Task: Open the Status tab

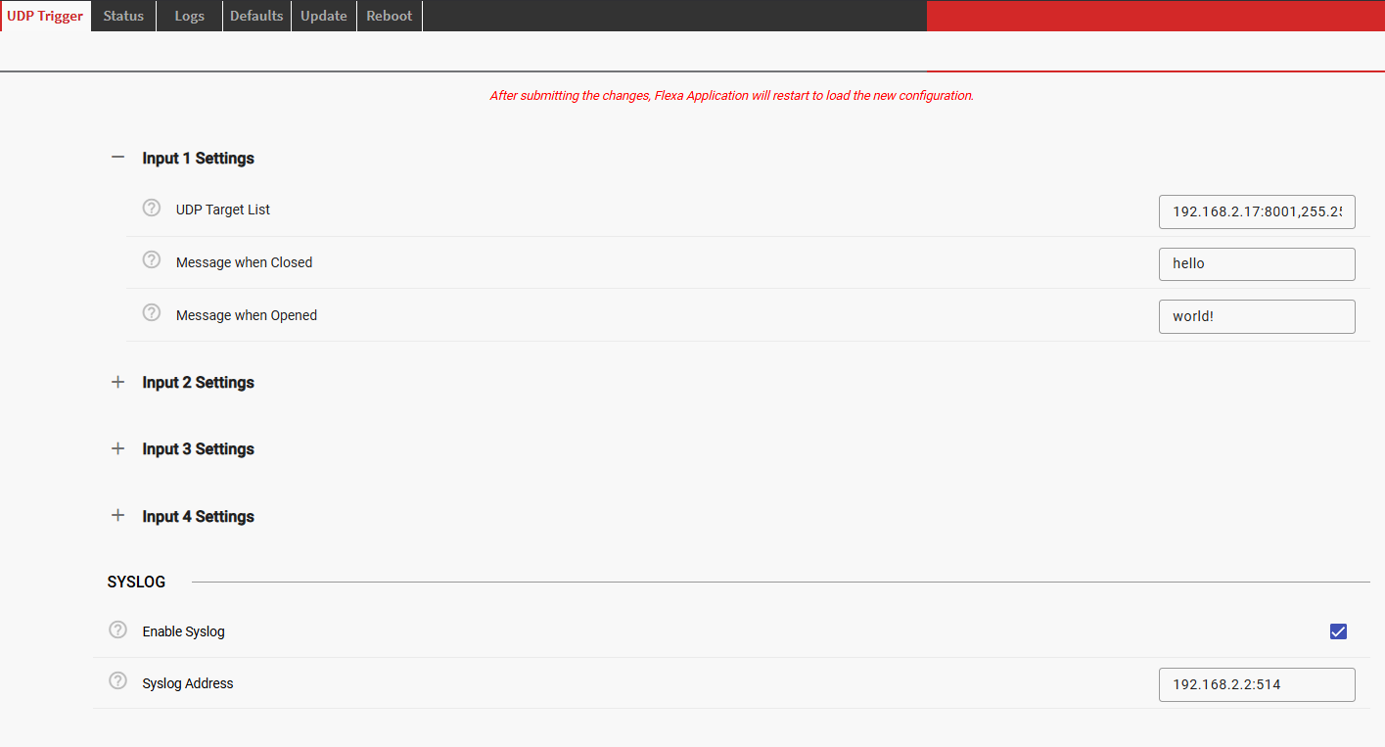Action: (123, 16)
